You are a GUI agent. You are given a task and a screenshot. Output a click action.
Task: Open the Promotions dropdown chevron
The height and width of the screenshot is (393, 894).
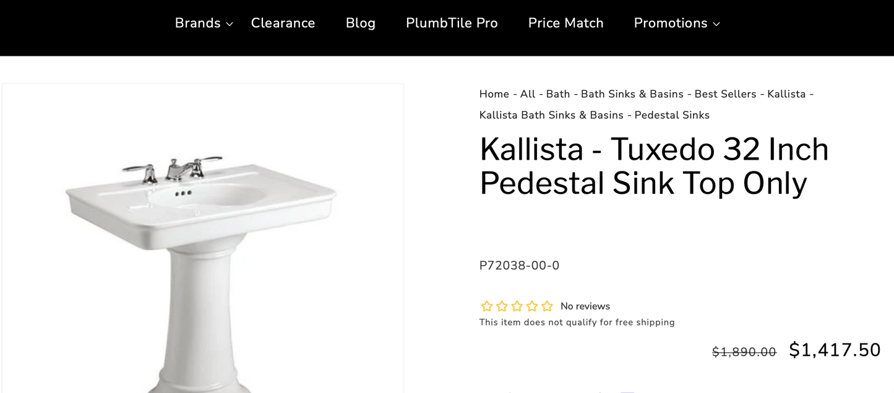click(x=717, y=24)
